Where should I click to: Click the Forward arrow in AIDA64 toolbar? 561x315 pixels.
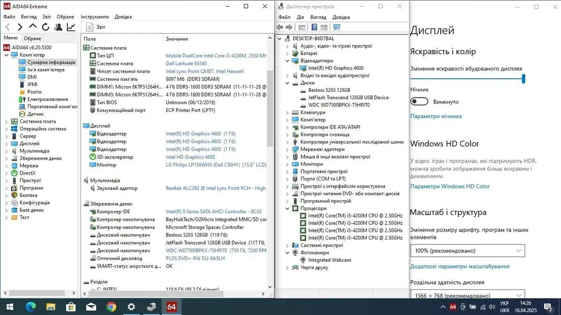tap(20, 27)
